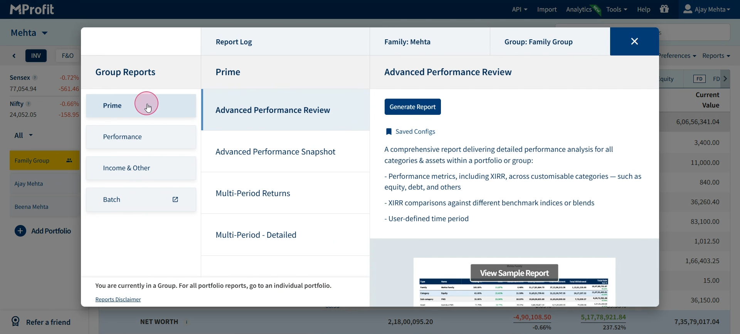Click the FD box icon in tab strip
Screen dimensions: 740x334
click(700, 79)
